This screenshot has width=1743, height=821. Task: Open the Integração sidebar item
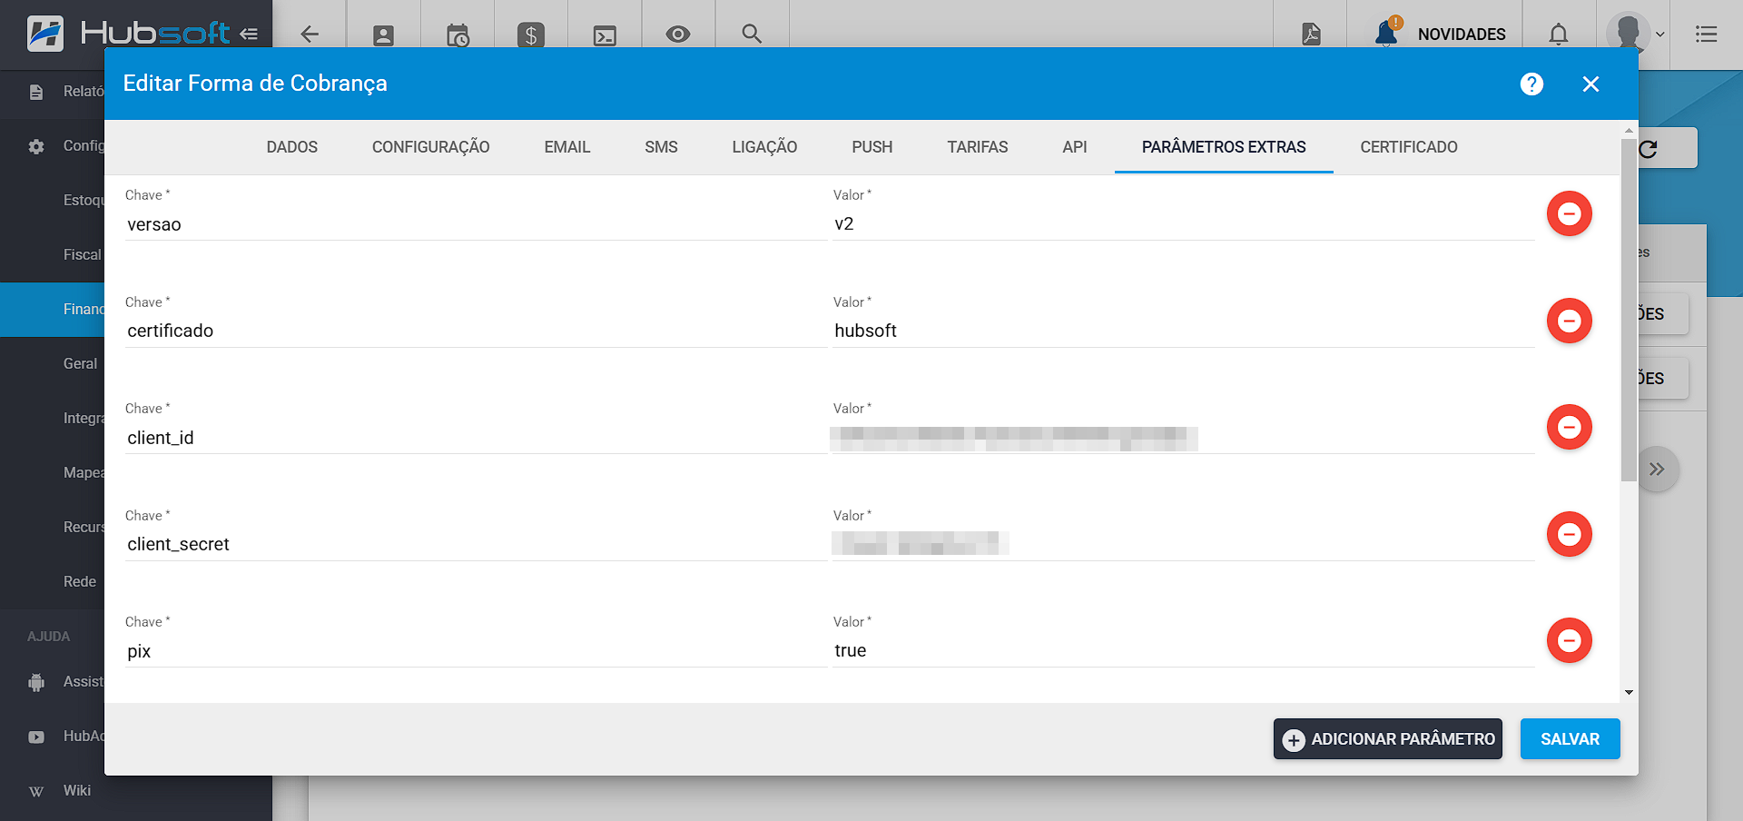[x=53, y=419]
